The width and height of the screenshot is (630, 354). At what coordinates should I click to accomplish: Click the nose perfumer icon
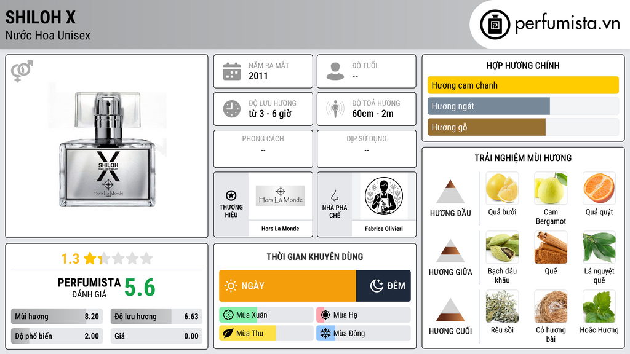coord(334,195)
